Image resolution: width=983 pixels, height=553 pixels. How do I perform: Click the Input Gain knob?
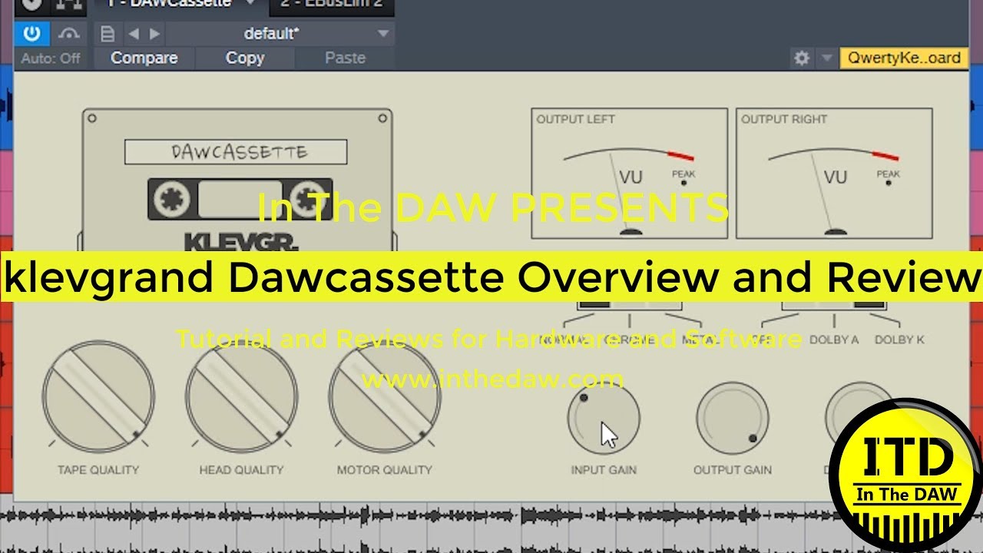[604, 419]
